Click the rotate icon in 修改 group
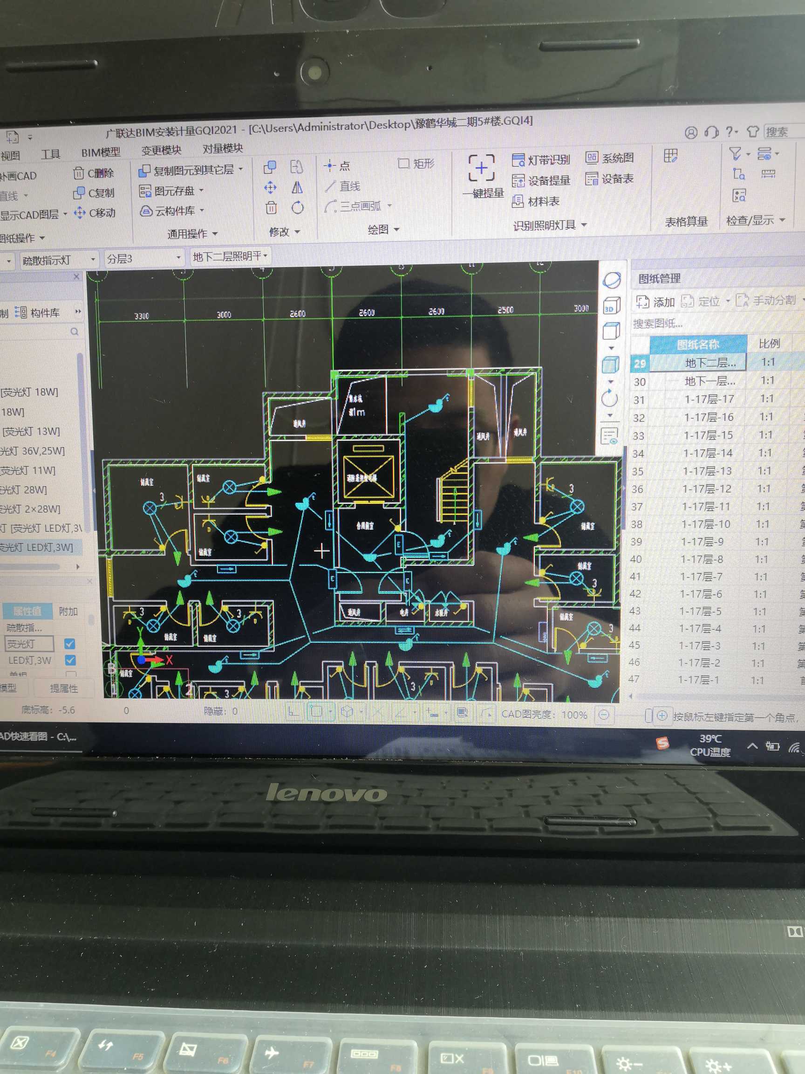The image size is (805, 1074). [297, 207]
